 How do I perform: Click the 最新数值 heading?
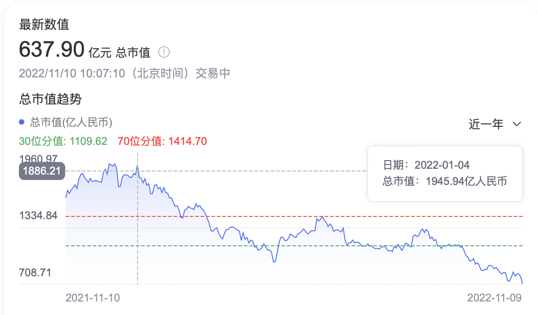click(x=44, y=26)
